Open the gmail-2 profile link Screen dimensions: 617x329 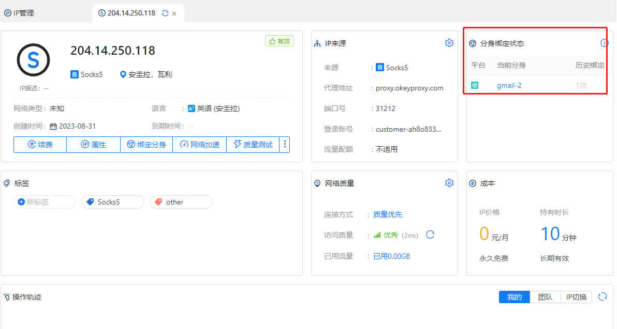(x=509, y=85)
